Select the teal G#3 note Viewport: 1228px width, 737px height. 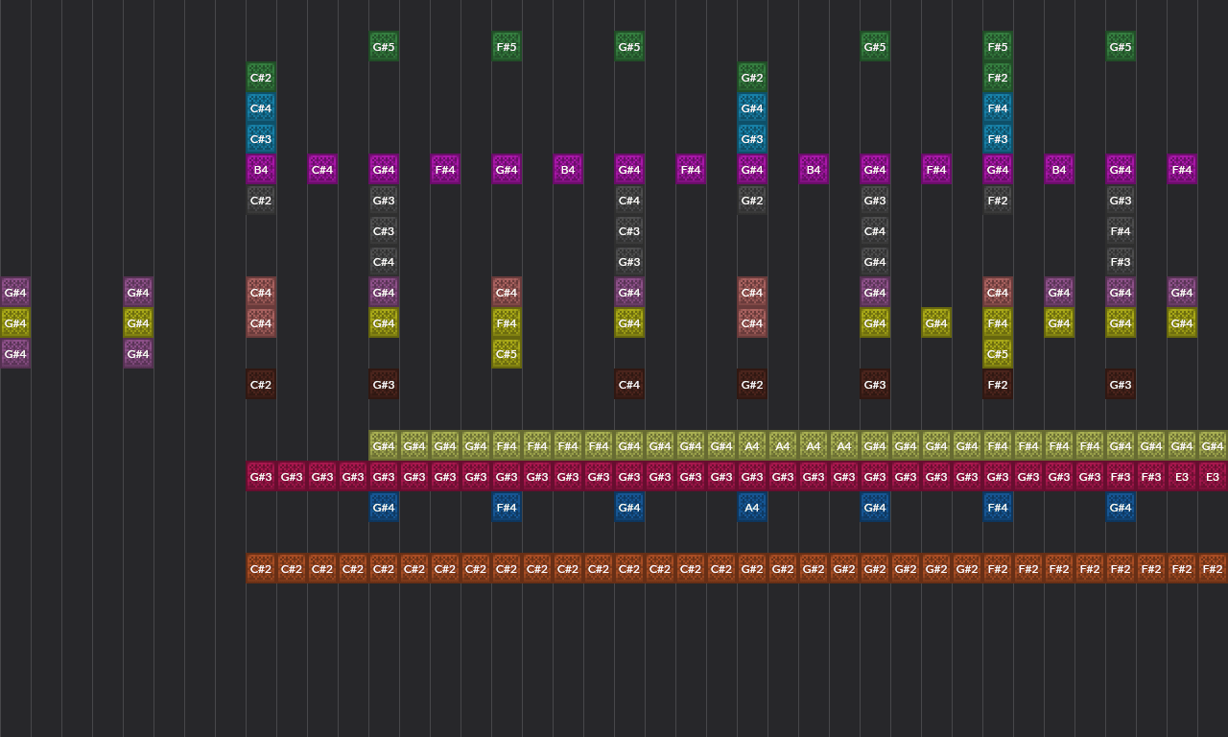752,139
